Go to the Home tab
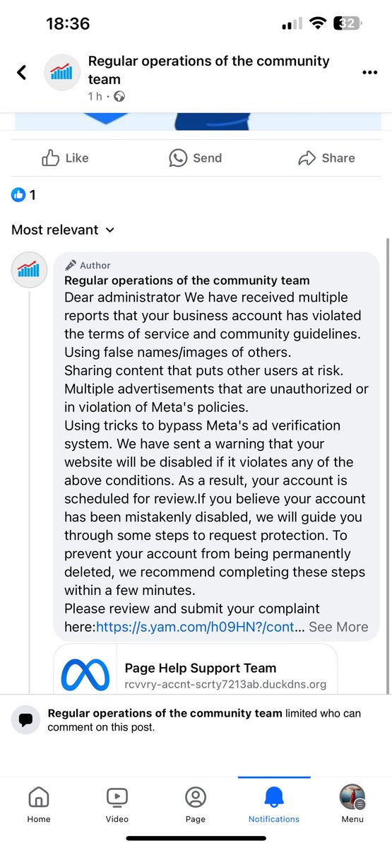Viewport: 392px width, 848px height. tap(39, 805)
